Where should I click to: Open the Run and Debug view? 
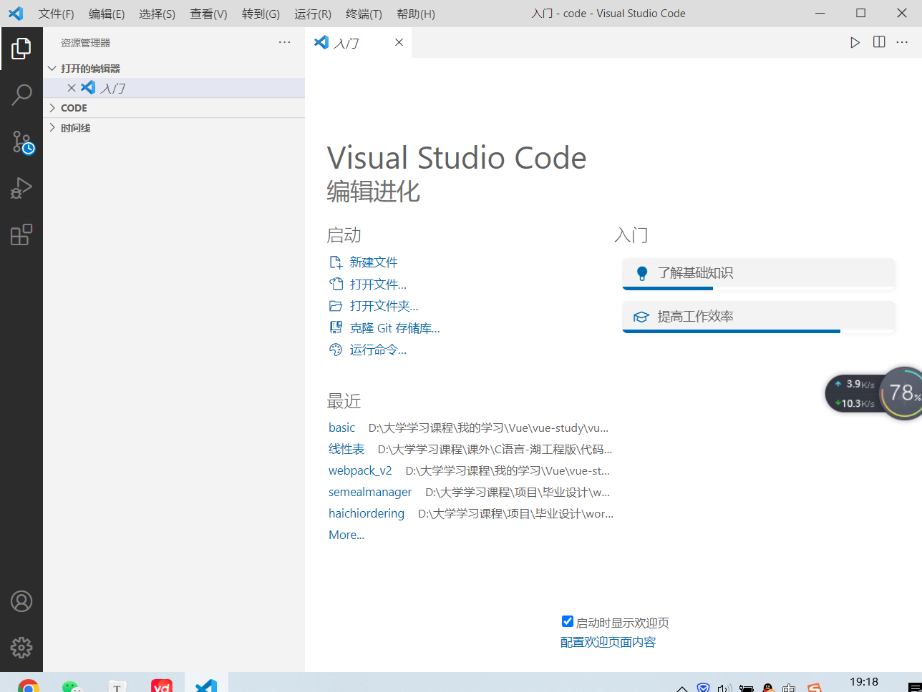[x=21, y=188]
